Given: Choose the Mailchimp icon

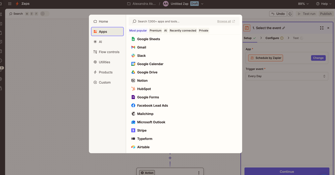Looking at the screenshot, I should (133, 114).
